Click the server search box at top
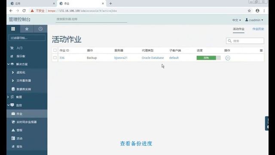This screenshot has width=275, height=155. tap(91, 19)
